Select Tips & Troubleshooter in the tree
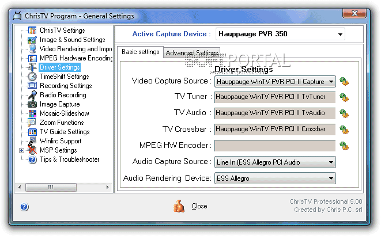The height and width of the screenshot is (236, 381). click(70, 159)
